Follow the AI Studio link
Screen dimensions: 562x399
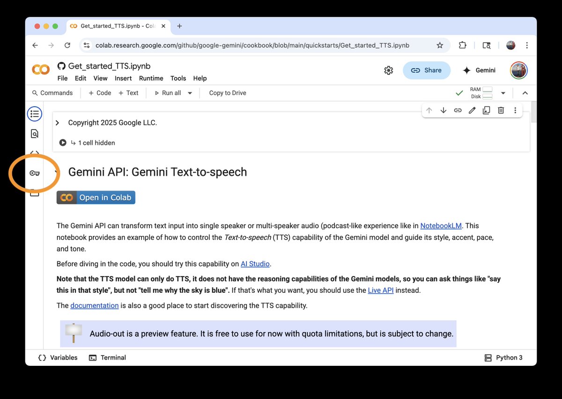tap(255, 264)
